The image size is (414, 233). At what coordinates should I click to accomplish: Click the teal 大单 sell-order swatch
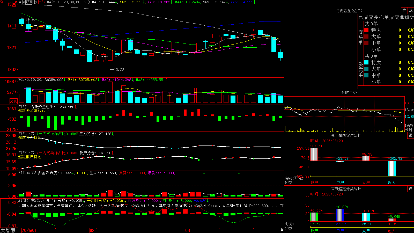click(x=366, y=69)
